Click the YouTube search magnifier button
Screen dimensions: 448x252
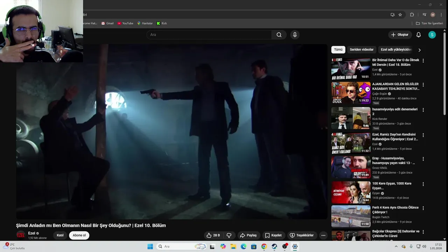(279, 35)
